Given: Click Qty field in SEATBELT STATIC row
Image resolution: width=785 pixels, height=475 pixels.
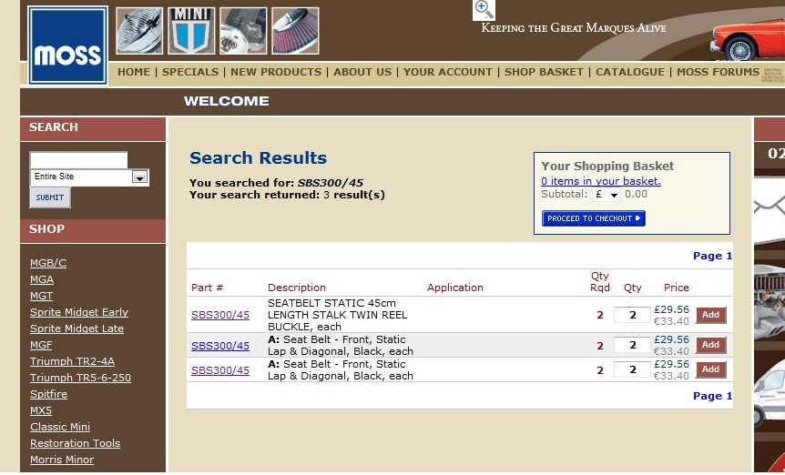Looking at the screenshot, I should (632, 315).
